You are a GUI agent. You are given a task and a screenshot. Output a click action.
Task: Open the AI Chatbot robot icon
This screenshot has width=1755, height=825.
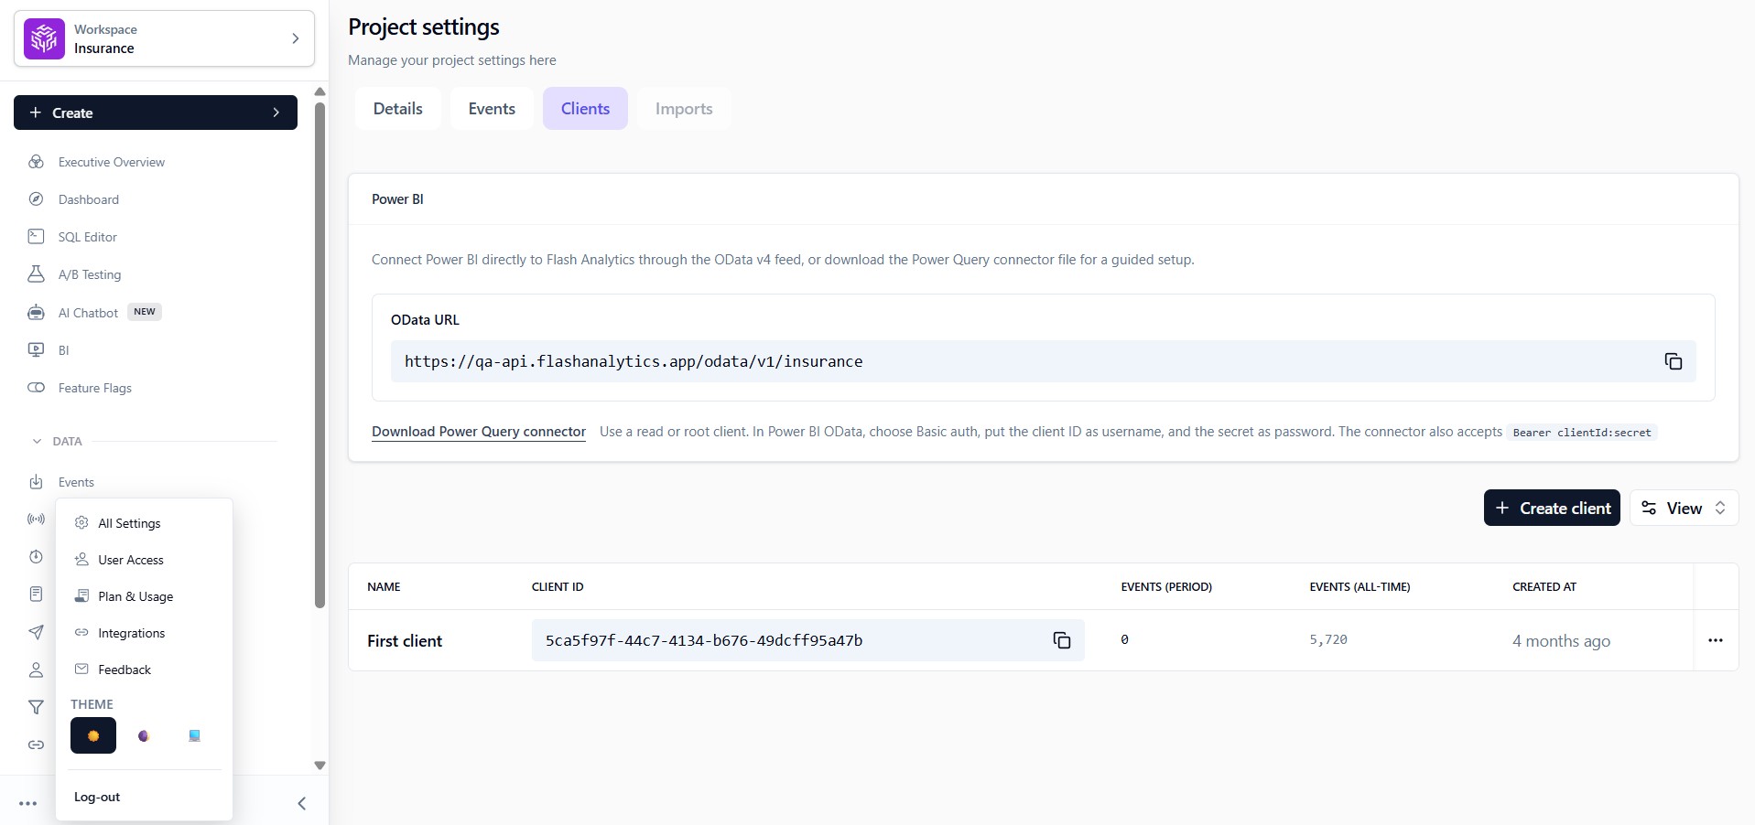click(x=36, y=313)
